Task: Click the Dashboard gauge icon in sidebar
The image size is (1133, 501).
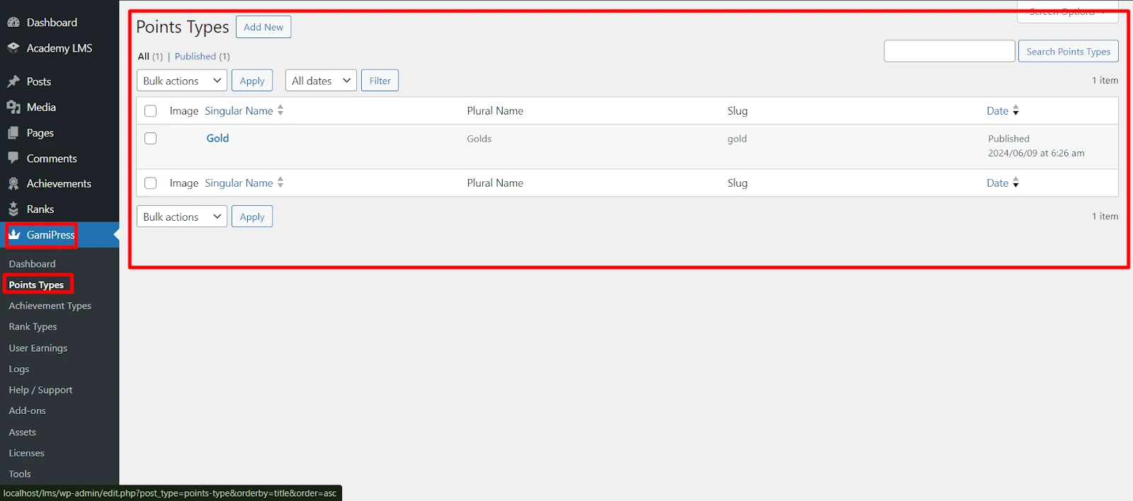Action: [13, 23]
